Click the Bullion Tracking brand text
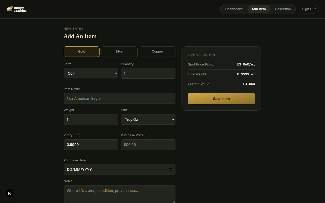 click(20, 9)
